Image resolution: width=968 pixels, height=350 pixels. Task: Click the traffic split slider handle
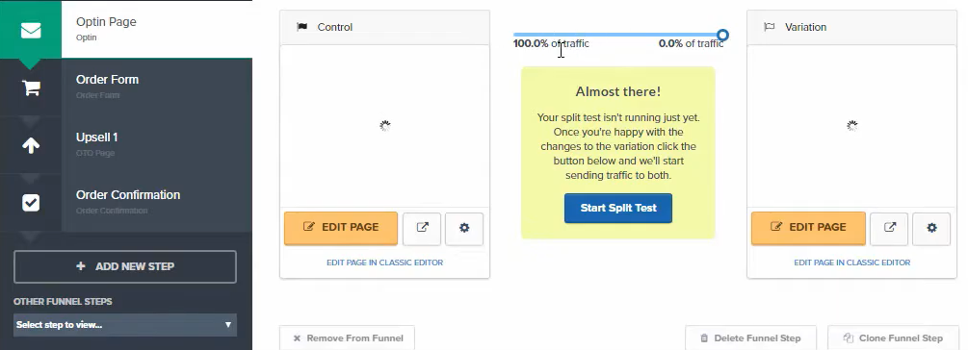[x=722, y=36]
